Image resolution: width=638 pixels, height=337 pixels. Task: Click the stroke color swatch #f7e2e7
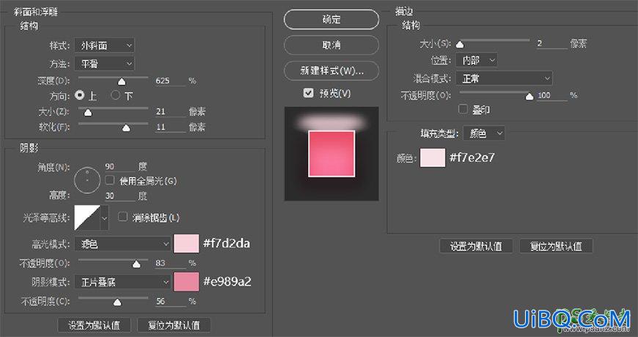click(433, 158)
